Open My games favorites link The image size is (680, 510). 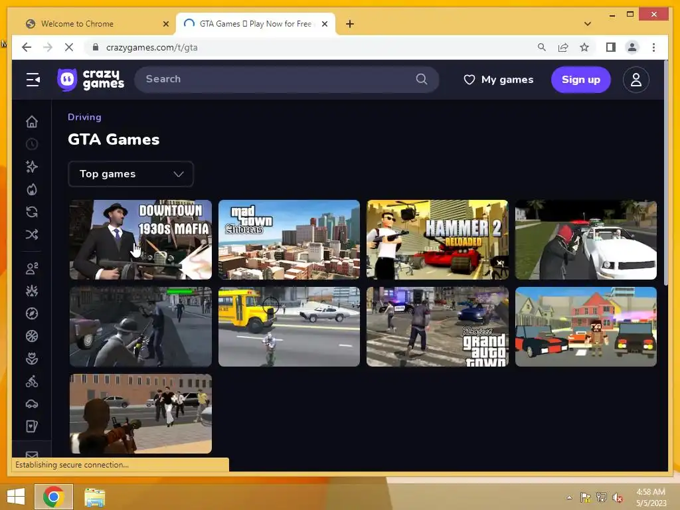coord(498,80)
